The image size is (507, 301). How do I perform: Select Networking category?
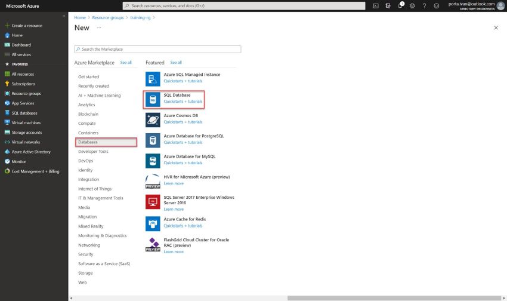click(x=89, y=245)
